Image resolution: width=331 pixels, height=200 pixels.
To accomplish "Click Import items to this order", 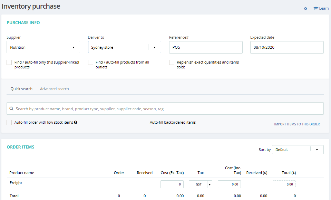I will pos(297,124).
